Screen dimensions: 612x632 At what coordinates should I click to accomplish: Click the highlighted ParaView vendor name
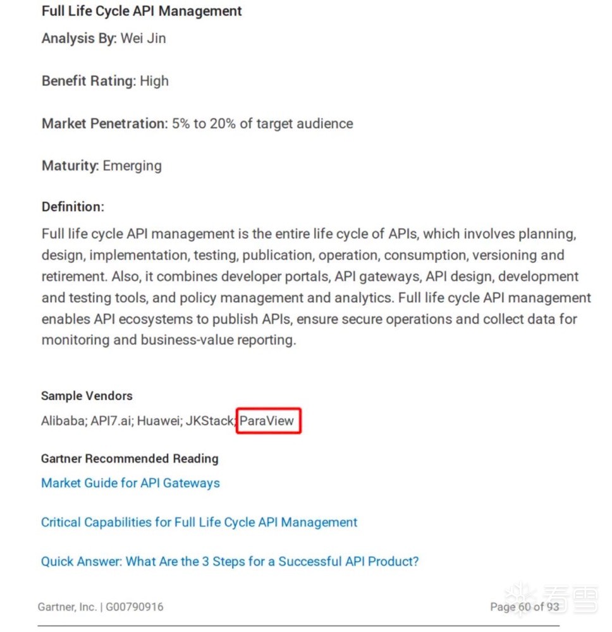pyautogui.click(x=268, y=421)
